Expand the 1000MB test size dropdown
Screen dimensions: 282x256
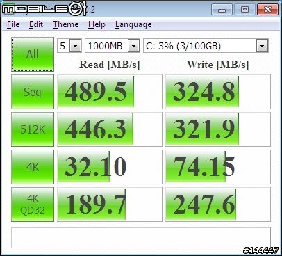[x=134, y=46]
